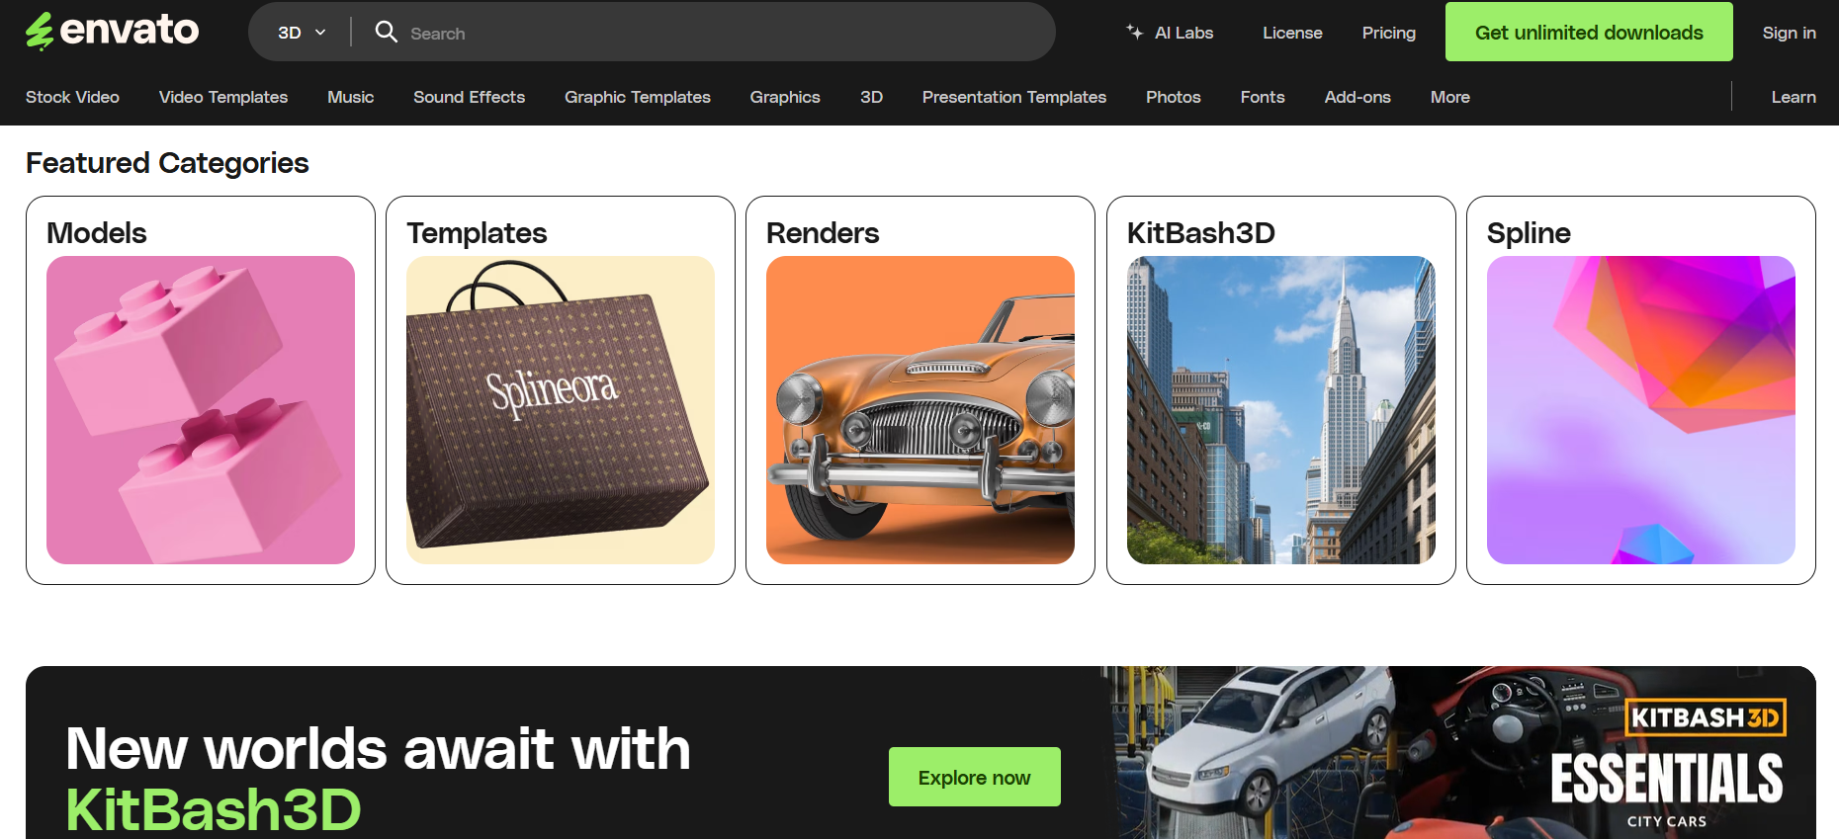Click the KitBash3D Essentials City Cars banner image
Screen dimensions: 1839x839
click(1458, 753)
